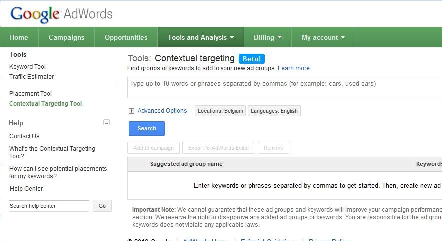
Task: Click the Remove button
Action: point(273,148)
